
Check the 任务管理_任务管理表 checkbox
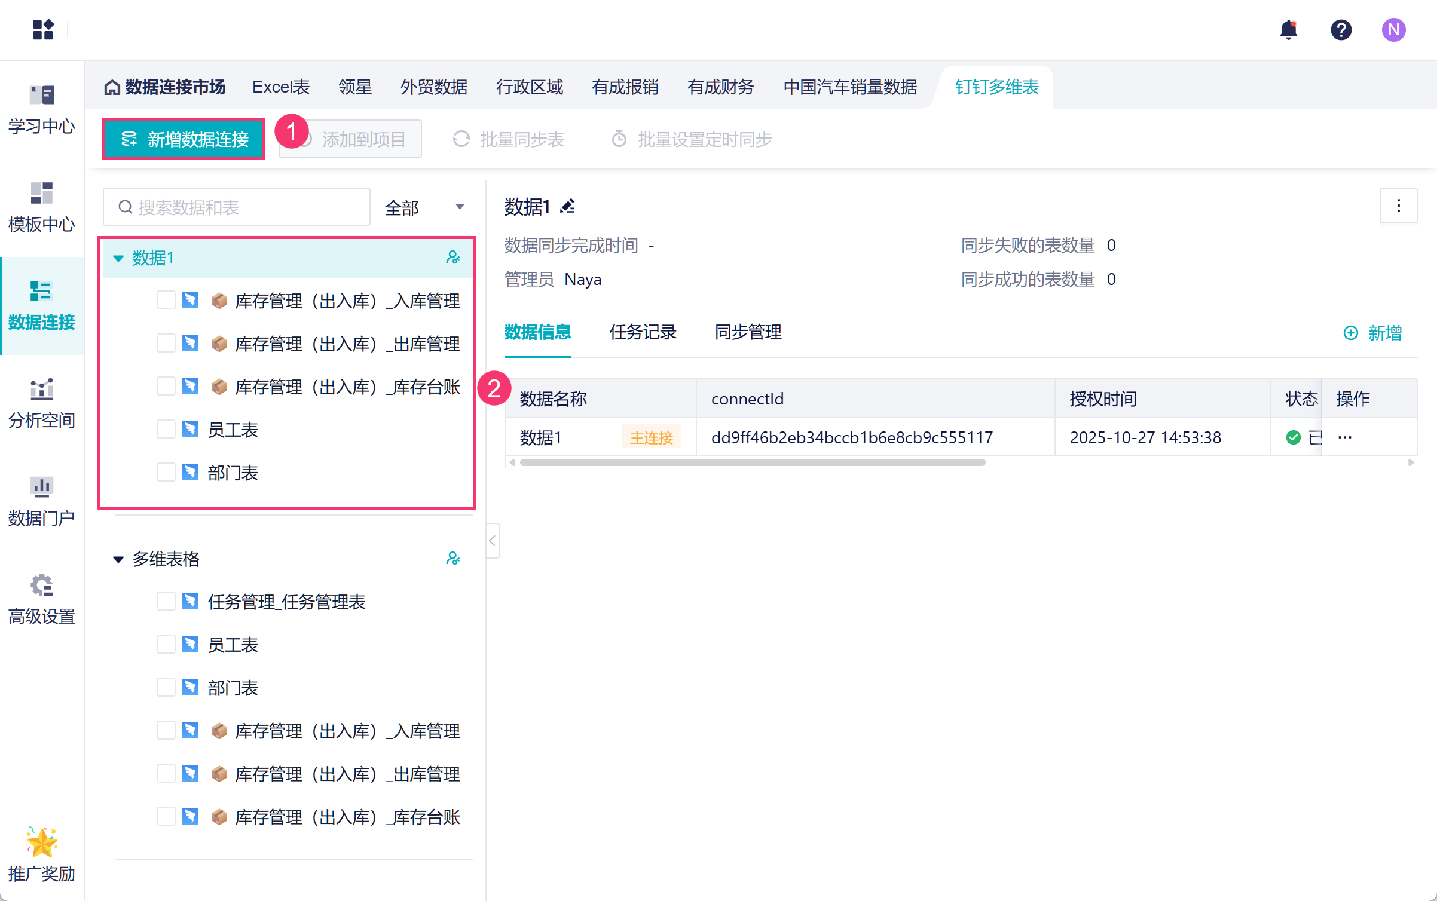(166, 602)
